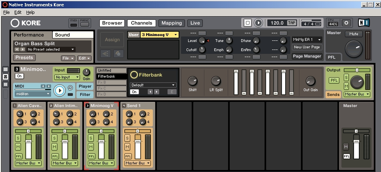Click the Minimoog V pan slider
The width and height of the screenshot is (381, 172).
click(101, 131)
